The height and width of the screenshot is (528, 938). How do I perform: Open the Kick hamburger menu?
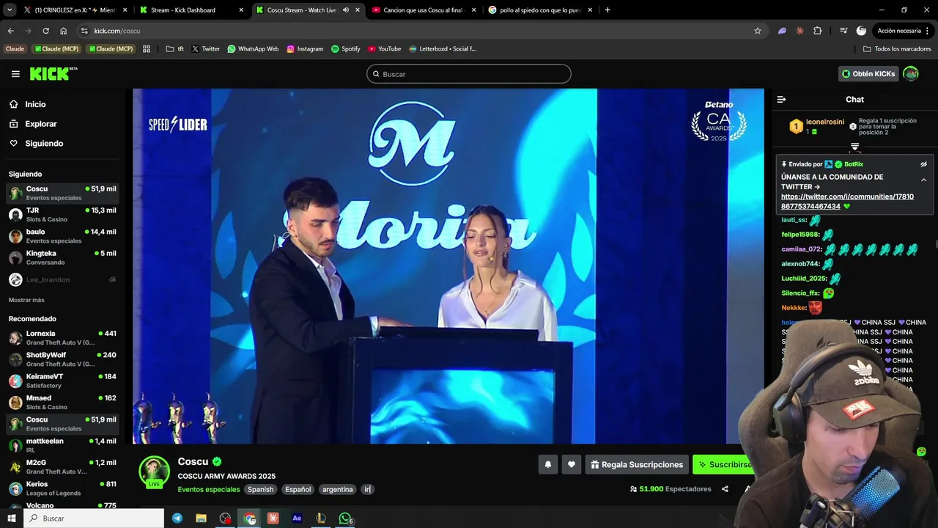(x=15, y=74)
